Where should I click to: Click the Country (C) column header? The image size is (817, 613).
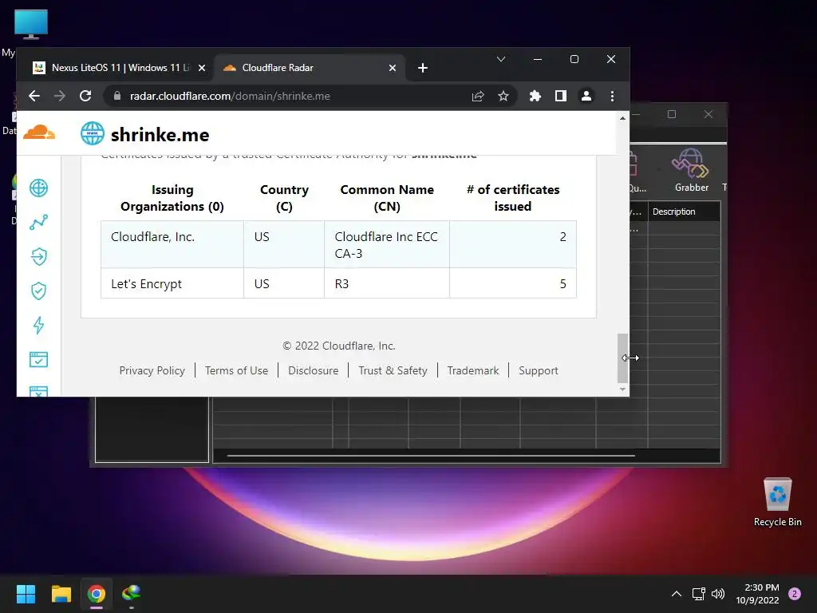click(x=284, y=198)
